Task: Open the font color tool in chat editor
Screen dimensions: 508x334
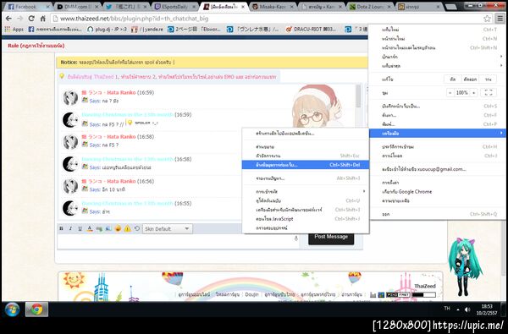Action: (90, 228)
